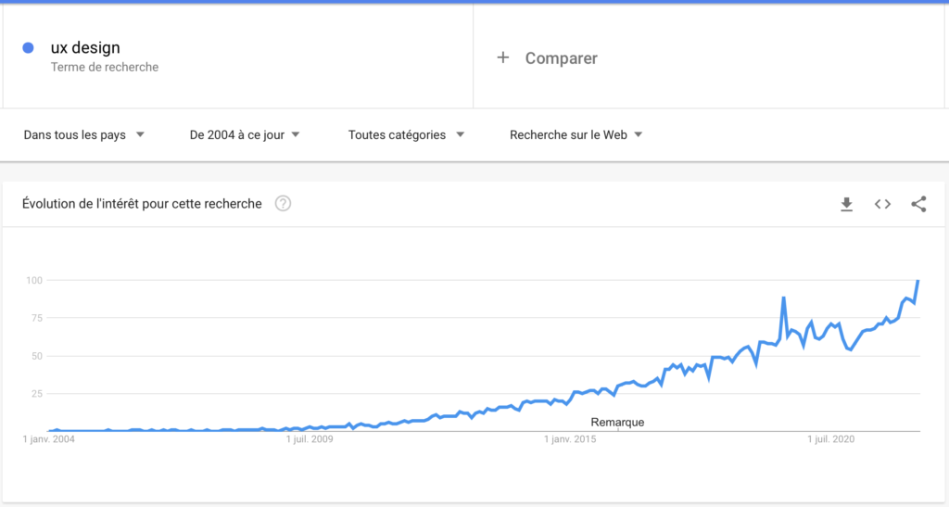Click the share icon on the chart
This screenshot has height=507, width=949.
pyautogui.click(x=918, y=205)
